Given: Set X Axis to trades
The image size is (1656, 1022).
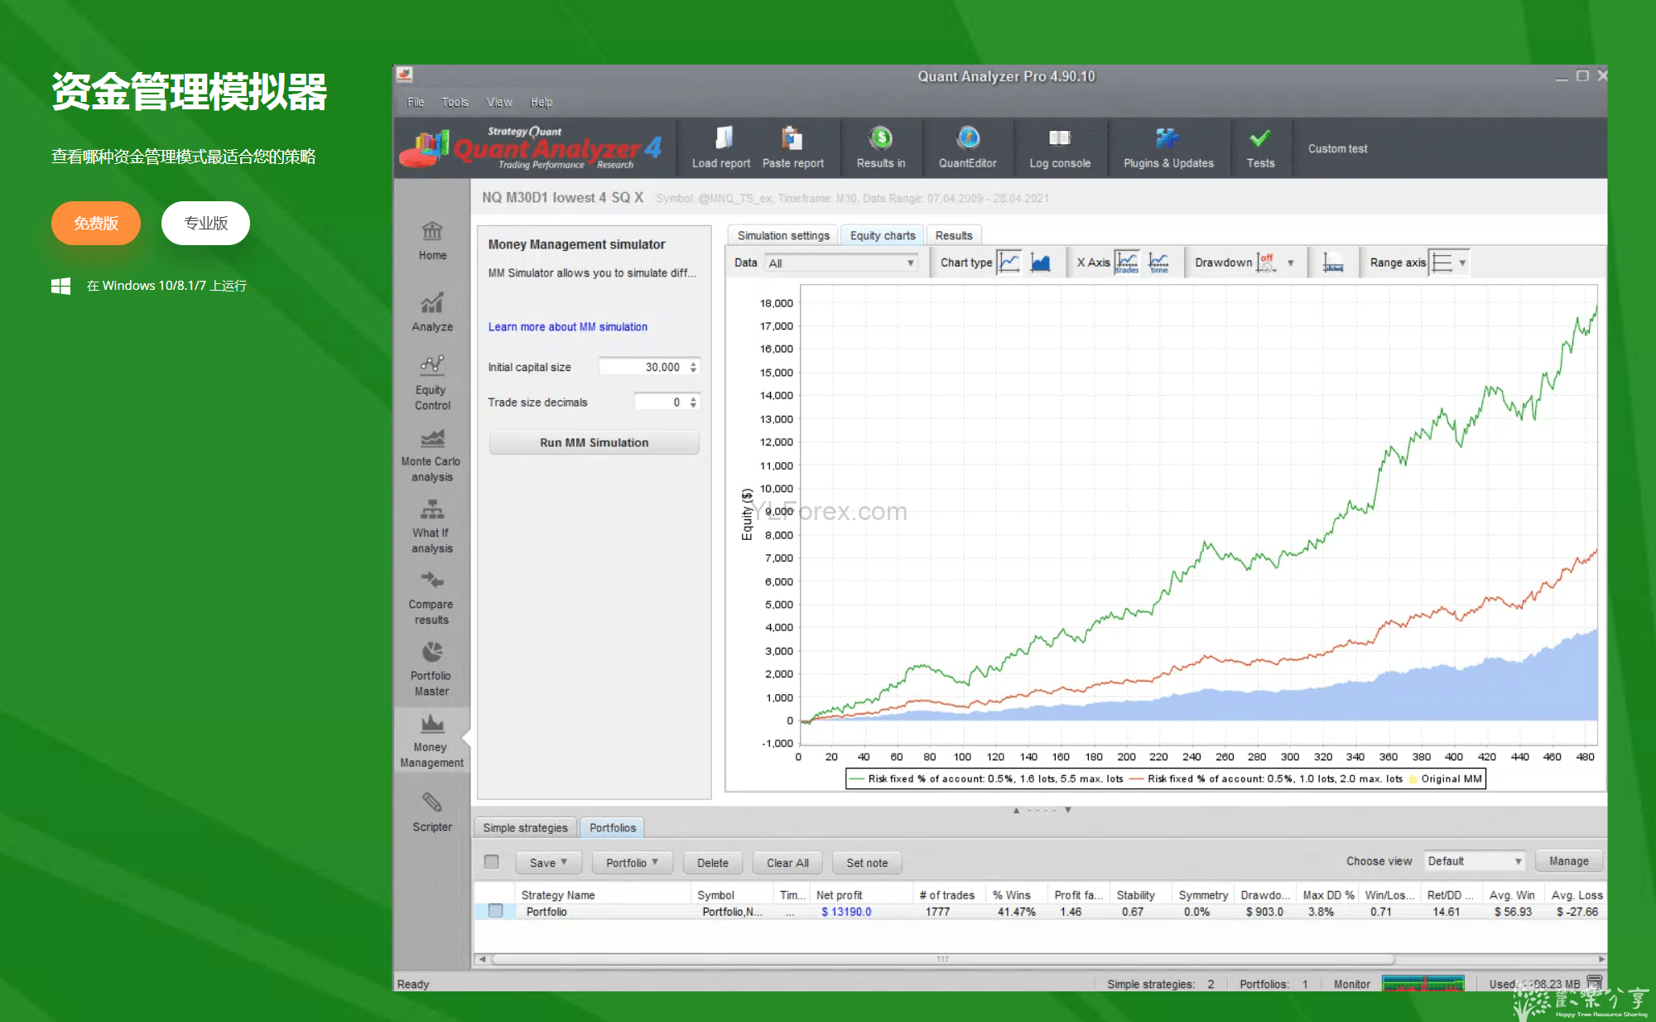Looking at the screenshot, I should tap(1127, 263).
